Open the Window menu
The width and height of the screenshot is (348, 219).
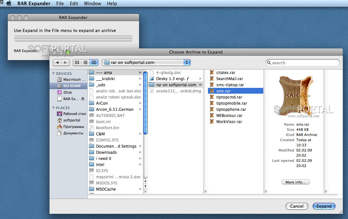(92, 3)
